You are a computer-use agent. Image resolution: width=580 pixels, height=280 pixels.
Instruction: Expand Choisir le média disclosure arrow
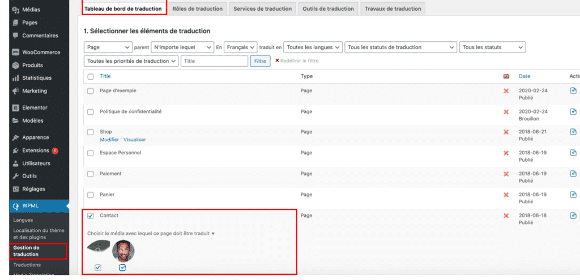click(x=213, y=234)
